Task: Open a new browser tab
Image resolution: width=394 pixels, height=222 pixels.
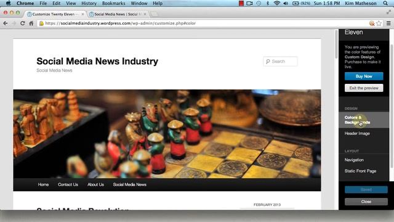Action: (155, 14)
